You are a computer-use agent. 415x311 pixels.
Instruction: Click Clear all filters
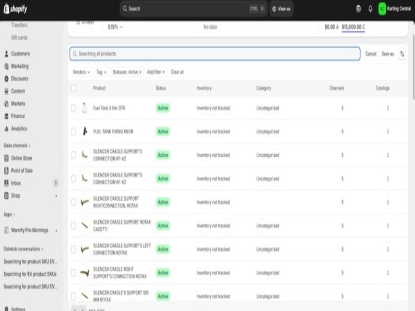[177, 72]
